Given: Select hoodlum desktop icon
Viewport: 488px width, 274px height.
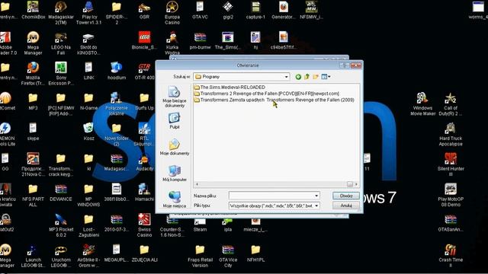Looking at the screenshot, I should [x=117, y=71].
